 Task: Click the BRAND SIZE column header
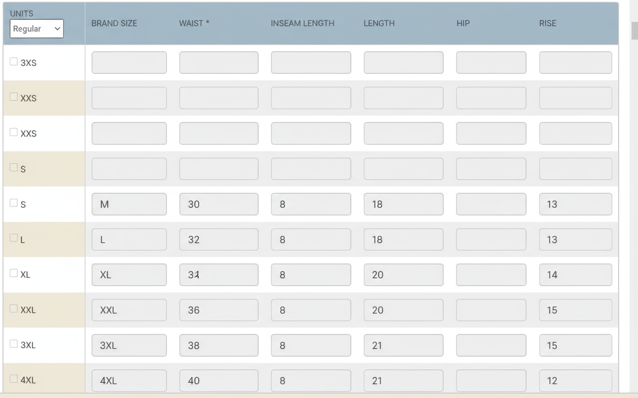pyautogui.click(x=114, y=23)
